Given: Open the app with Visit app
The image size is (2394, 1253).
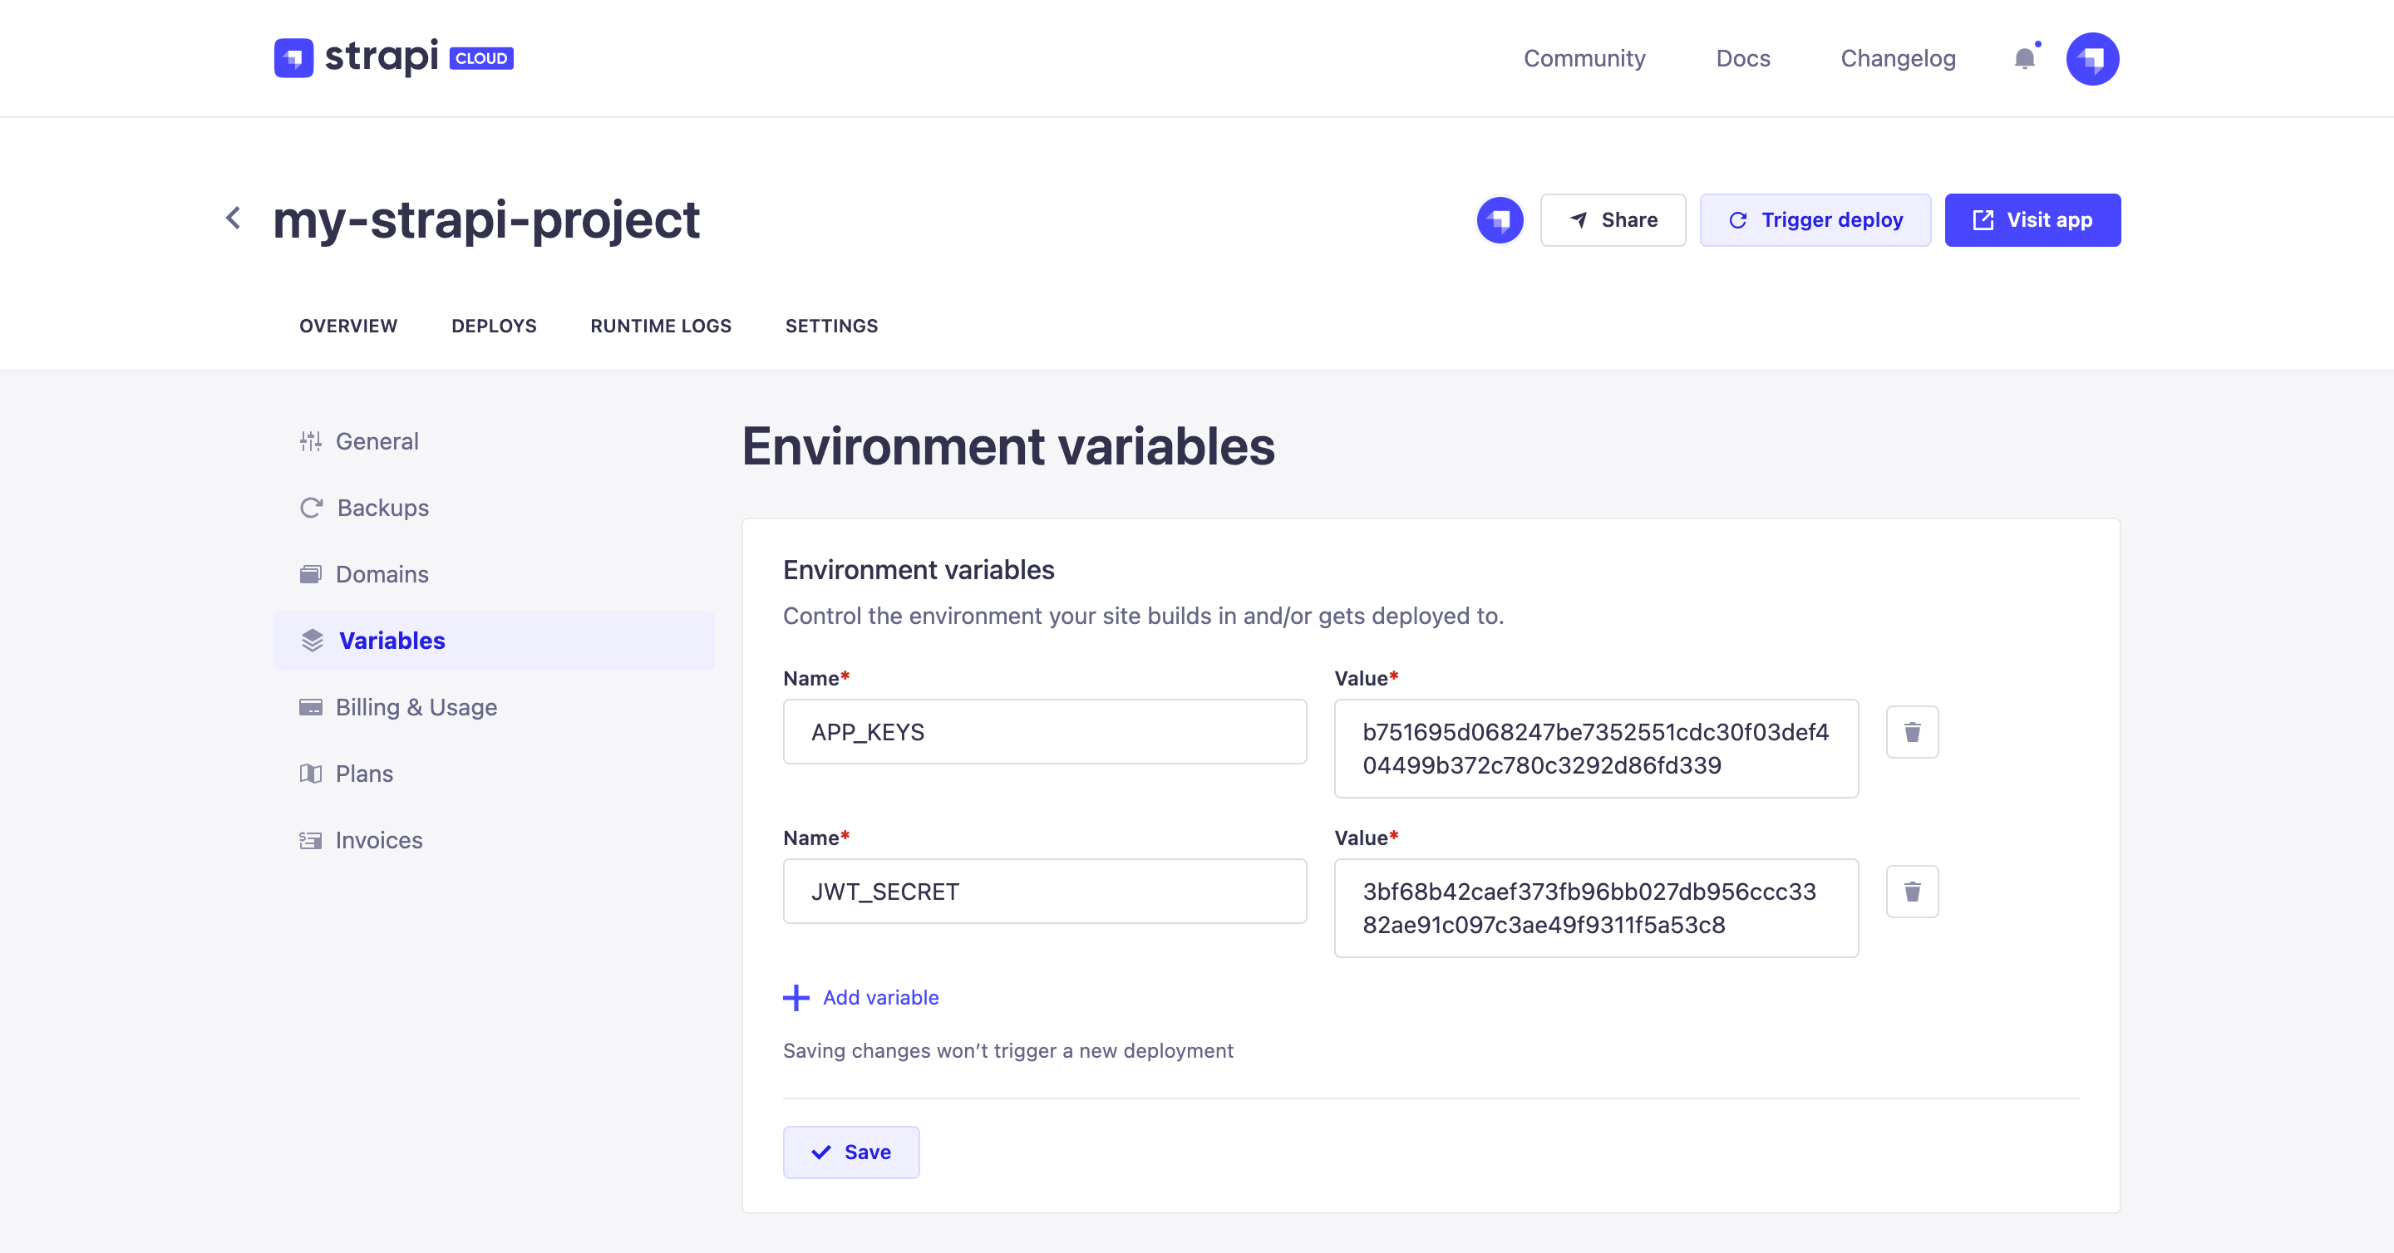Looking at the screenshot, I should point(2032,220).
